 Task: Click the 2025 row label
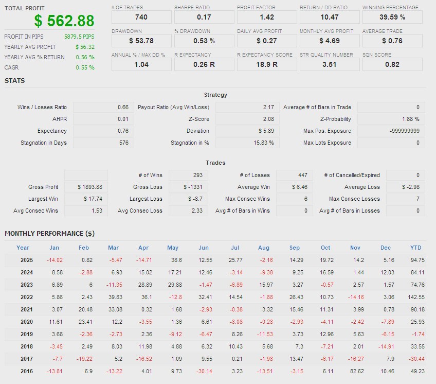pyautogui.click(x=27, y=260)
